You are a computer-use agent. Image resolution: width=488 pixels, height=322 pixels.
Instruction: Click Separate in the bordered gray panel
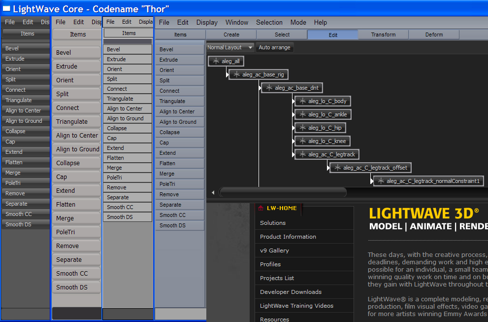[x=128, y=197]
